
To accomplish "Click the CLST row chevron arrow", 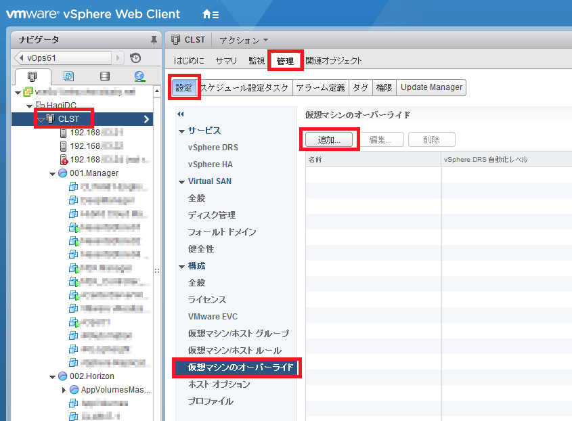I will tap(146, 119).
